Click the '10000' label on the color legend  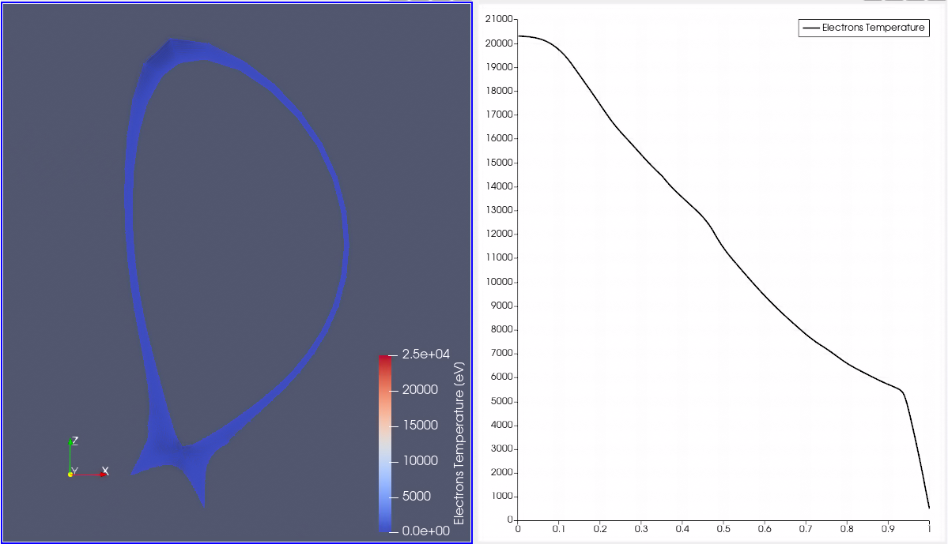pyautogui.click(x=420, y=460)
